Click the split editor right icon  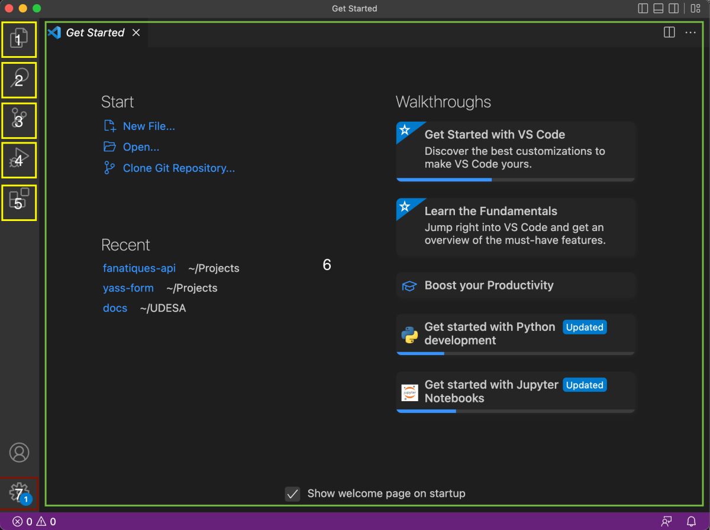click(x=669, y=32)
